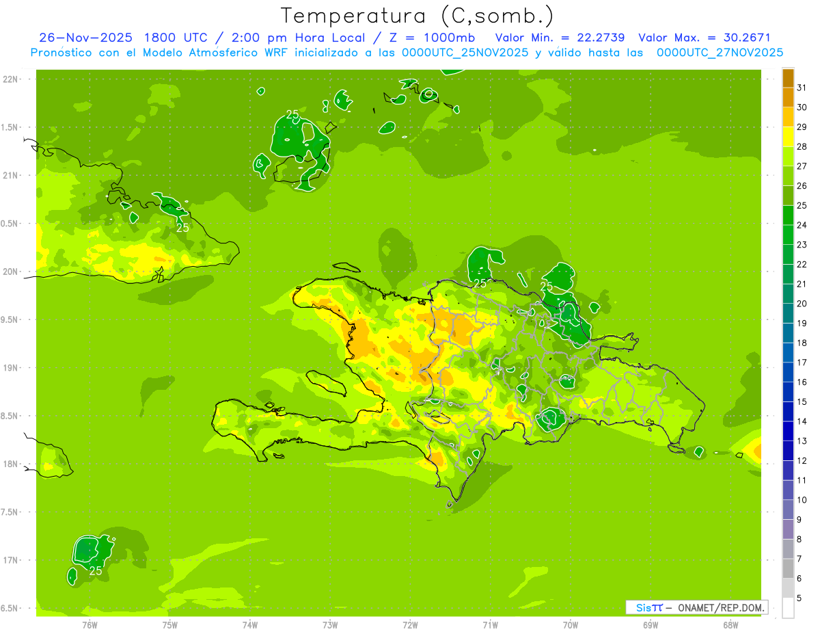This screenshot has height=634, width=820.
Task: Click the color scale label "24"
Action: [802, 225]
